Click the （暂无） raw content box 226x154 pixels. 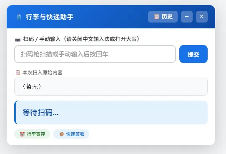coord(111,86)
